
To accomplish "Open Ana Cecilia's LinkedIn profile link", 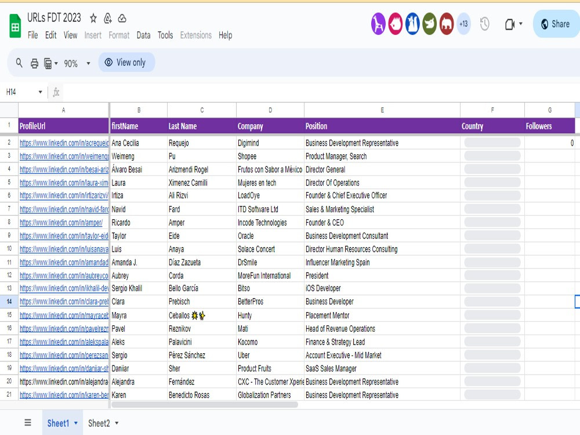I will point(64,143).
